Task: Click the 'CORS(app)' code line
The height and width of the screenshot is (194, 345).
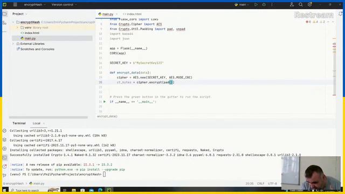Action: point(118,53)
